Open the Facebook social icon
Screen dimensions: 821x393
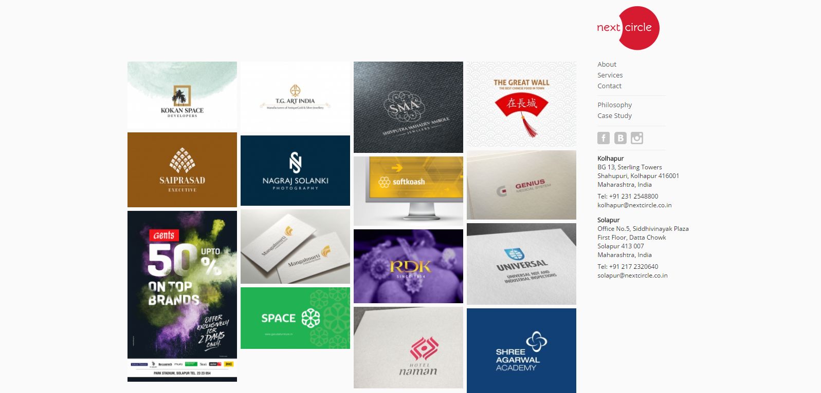[604, 138]
